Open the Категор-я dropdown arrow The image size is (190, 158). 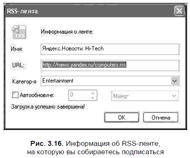175,81
